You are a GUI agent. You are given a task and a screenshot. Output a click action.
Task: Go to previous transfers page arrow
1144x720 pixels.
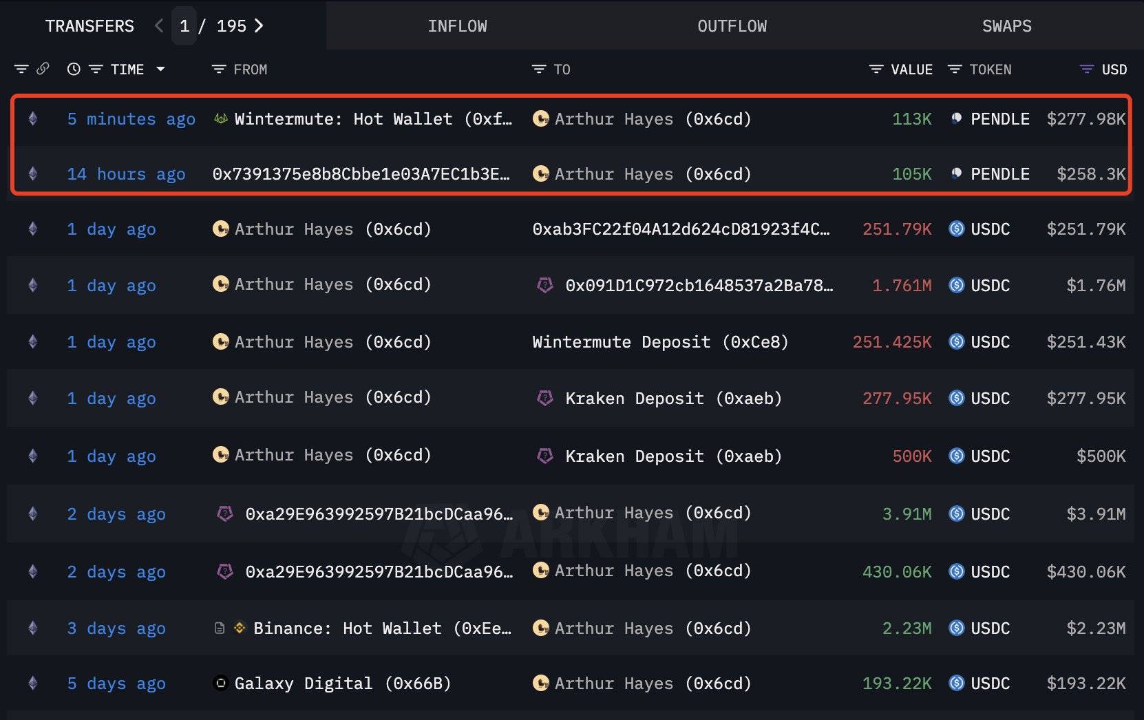[159, 25]
